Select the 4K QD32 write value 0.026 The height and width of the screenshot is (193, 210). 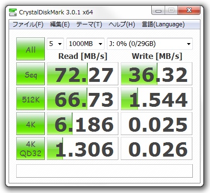pos(157,148)
